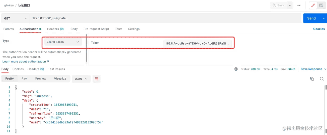
Task: Copy response body with the copy icon
Action: tap(312, 79)
